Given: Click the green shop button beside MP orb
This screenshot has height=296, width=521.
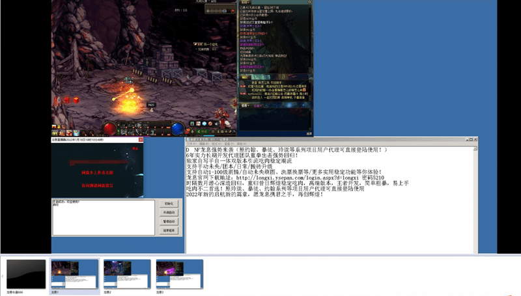Looking at the screenshot, I should [203, 131].
